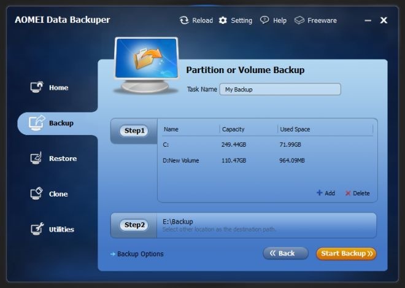Click the 249.44GB capacity value

coord(234,145)
